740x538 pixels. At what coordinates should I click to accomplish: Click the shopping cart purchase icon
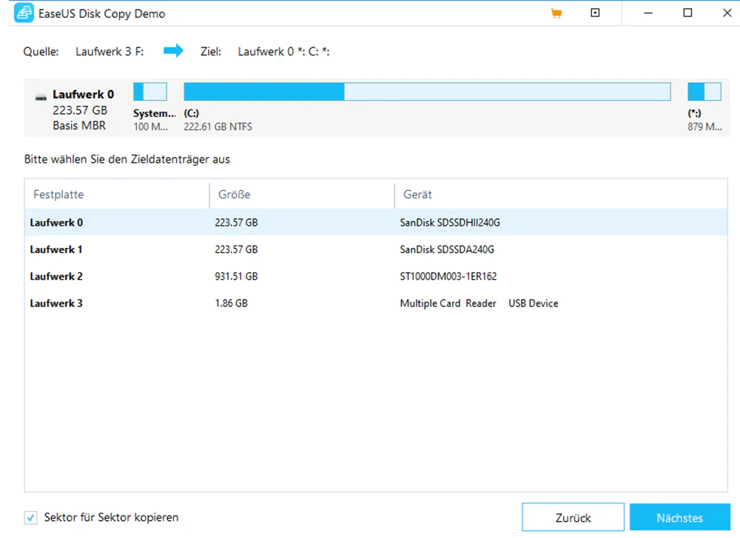tap(556, 13)
